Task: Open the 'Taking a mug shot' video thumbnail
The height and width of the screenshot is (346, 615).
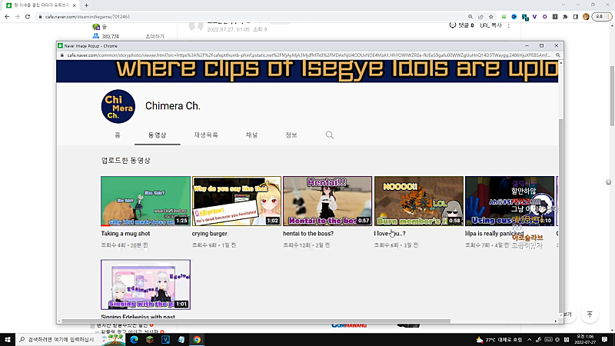Action: pyautogui.click(x=145, y=201)
